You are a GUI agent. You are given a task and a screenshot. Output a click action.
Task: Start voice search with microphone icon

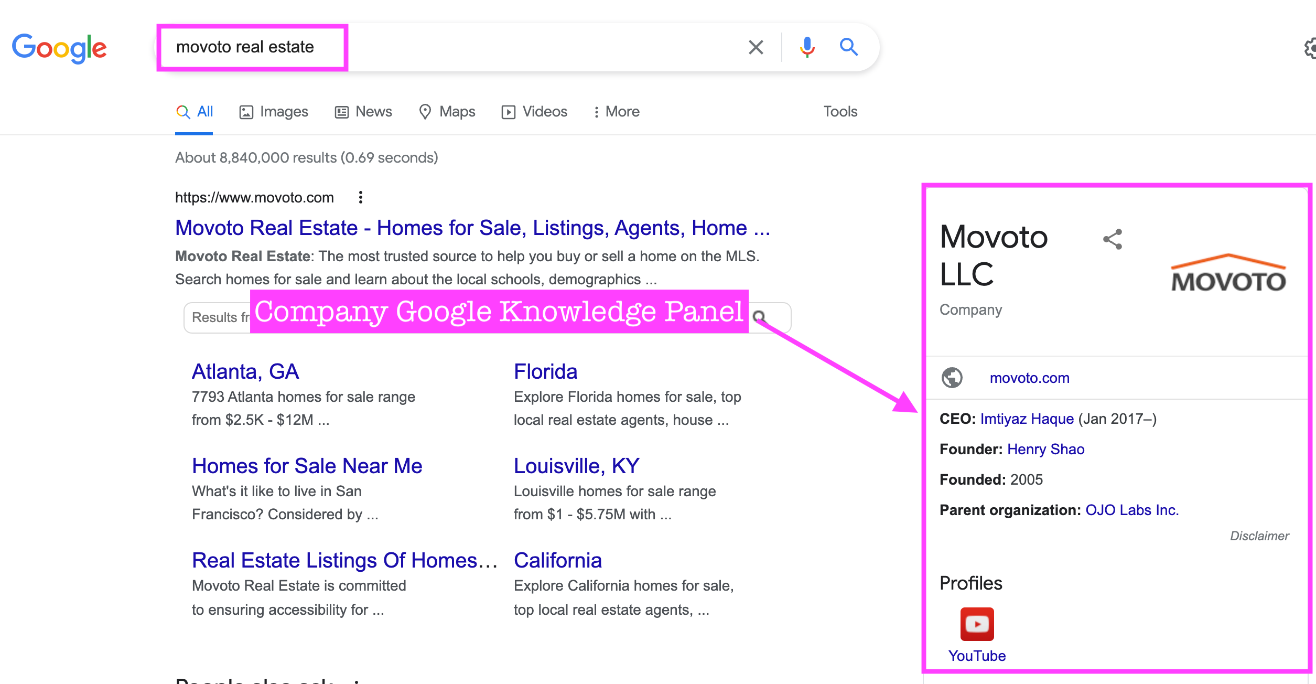click(x=807, y=47)
